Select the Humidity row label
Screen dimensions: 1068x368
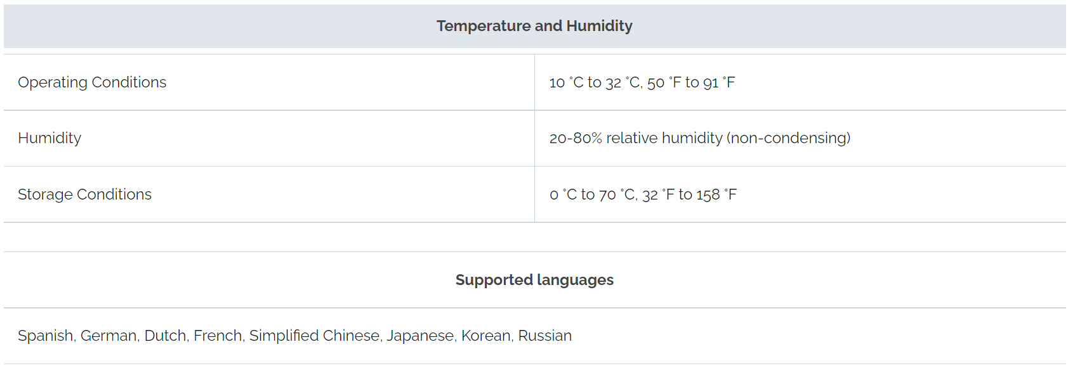tap(49, 138)
